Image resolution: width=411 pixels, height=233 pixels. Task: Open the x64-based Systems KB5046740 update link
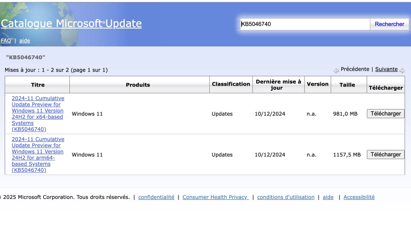(x=38, y=114)
